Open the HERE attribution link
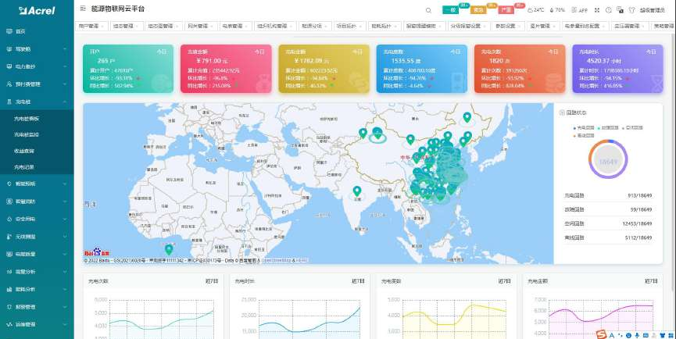 (302, 261)
